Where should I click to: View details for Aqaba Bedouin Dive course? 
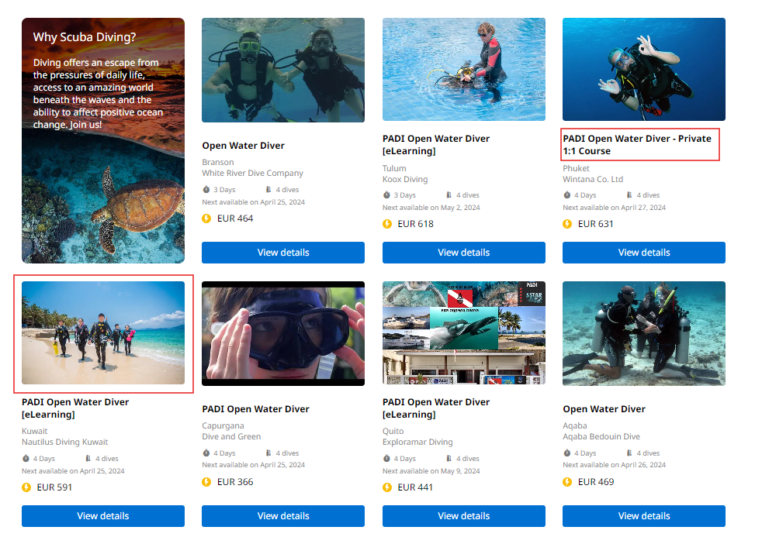coord(643,516)
